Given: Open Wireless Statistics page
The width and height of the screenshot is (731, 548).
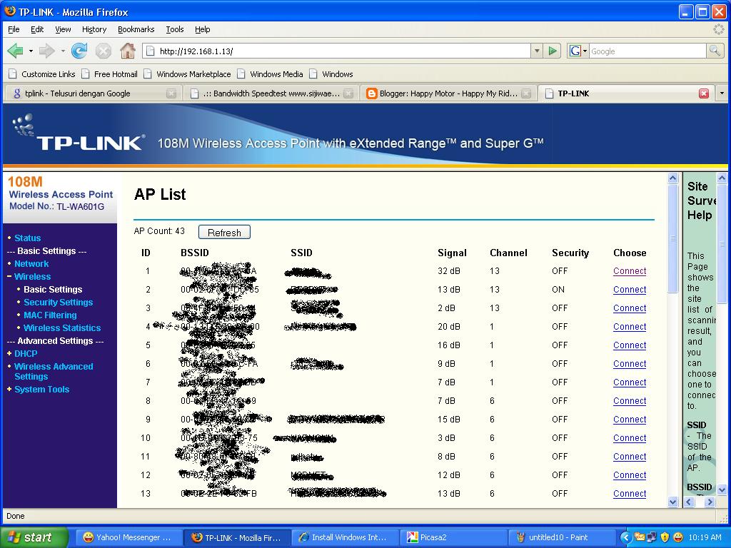Looking at the screenshot, I should [62, 328].
